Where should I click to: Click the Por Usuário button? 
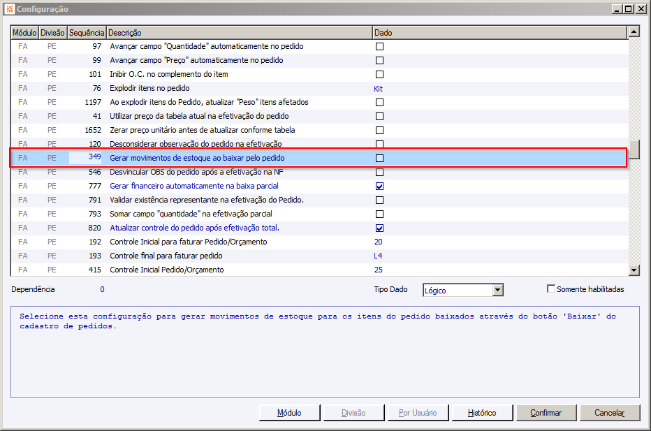(x=418, y=413)
